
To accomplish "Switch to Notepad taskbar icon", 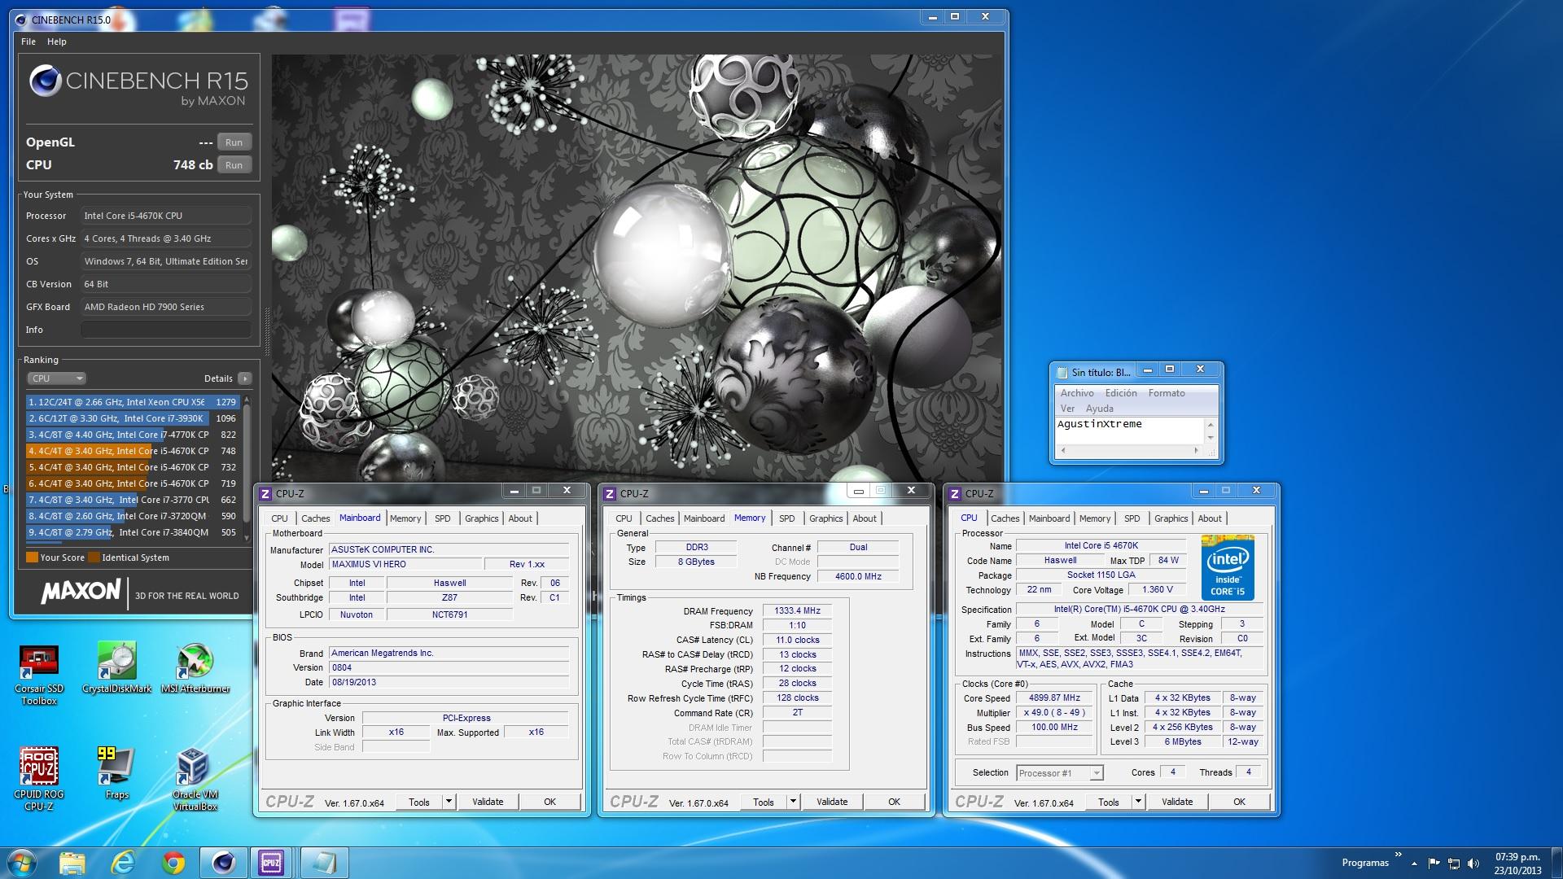I will 324,863.
